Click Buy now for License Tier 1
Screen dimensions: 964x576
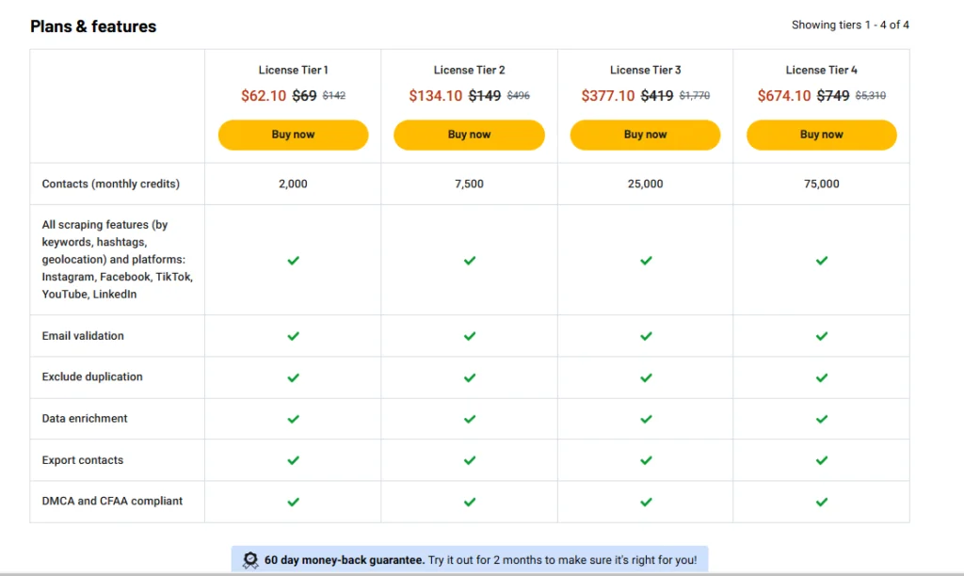(x=293, y=135)
